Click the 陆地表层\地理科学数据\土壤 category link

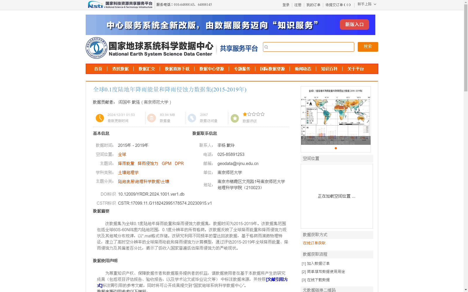[x=144, y=182]
